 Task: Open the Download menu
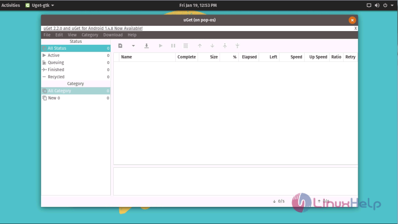tap(113, 35)
